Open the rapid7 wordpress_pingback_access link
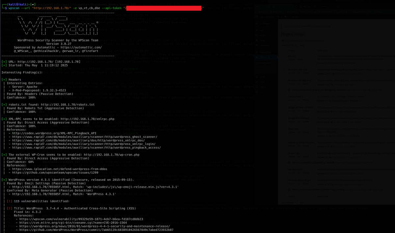The height and width of the screenshot is (233, 395). [86, 148]
